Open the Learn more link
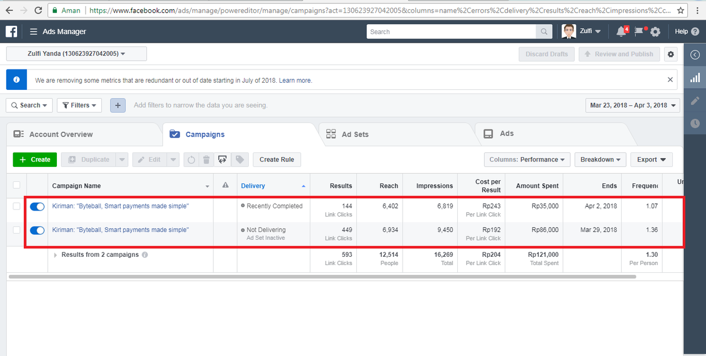The width and height of the screenshot is (706, 356). click(295, 80)
